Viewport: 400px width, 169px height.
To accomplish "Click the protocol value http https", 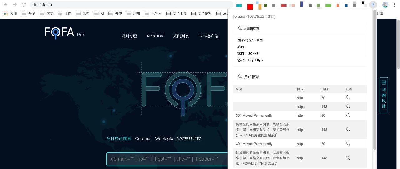I will 256,60.
